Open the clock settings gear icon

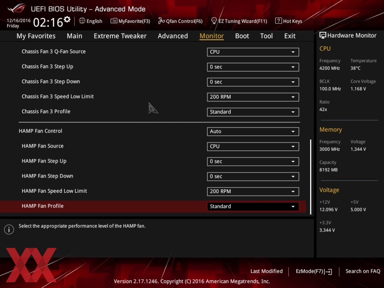click(x=67, y=19)
